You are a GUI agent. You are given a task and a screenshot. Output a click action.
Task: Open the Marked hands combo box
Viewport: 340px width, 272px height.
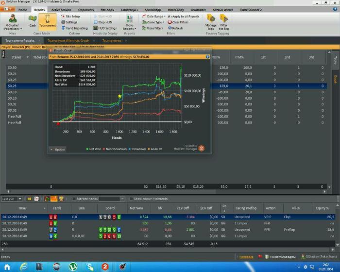pyautogui.click(x=112, y=199)
